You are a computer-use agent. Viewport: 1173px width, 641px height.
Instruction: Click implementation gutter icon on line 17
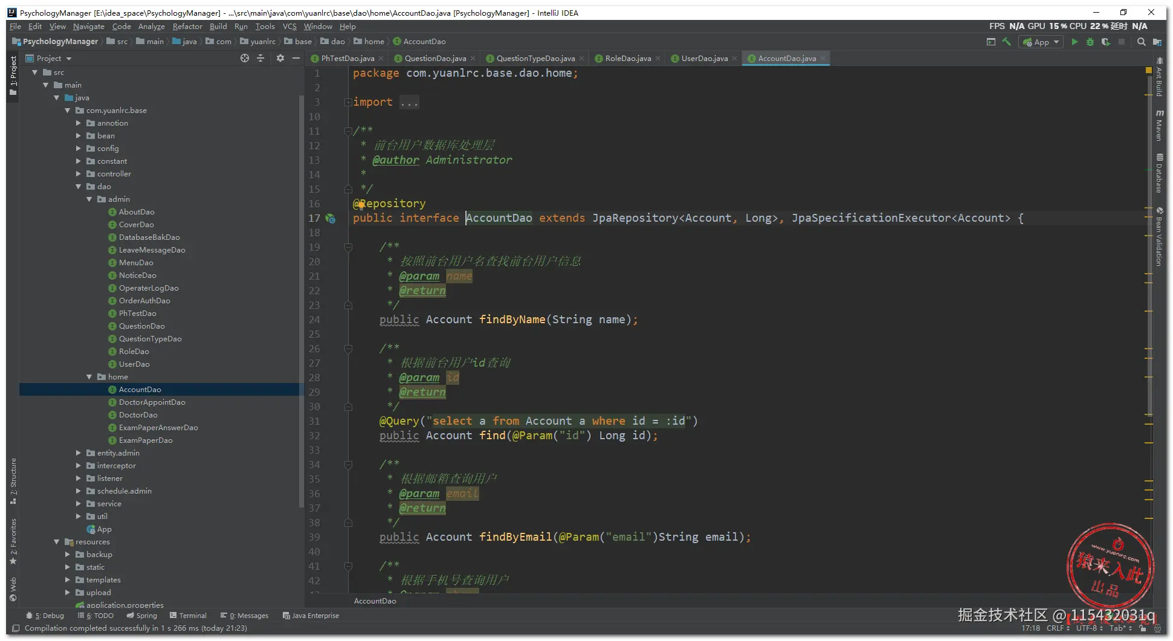coord(331,218)
